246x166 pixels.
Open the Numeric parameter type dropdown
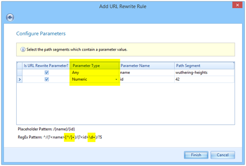116,79
